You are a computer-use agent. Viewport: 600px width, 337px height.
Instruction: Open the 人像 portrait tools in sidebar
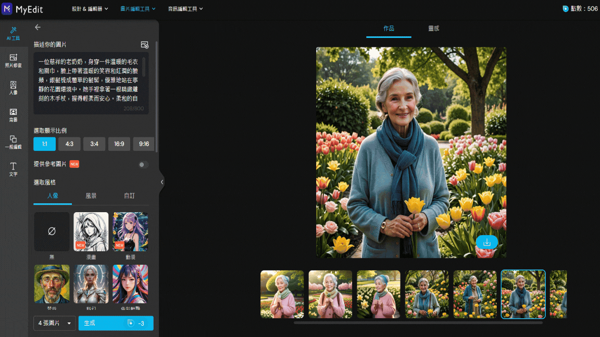point(13,88)
